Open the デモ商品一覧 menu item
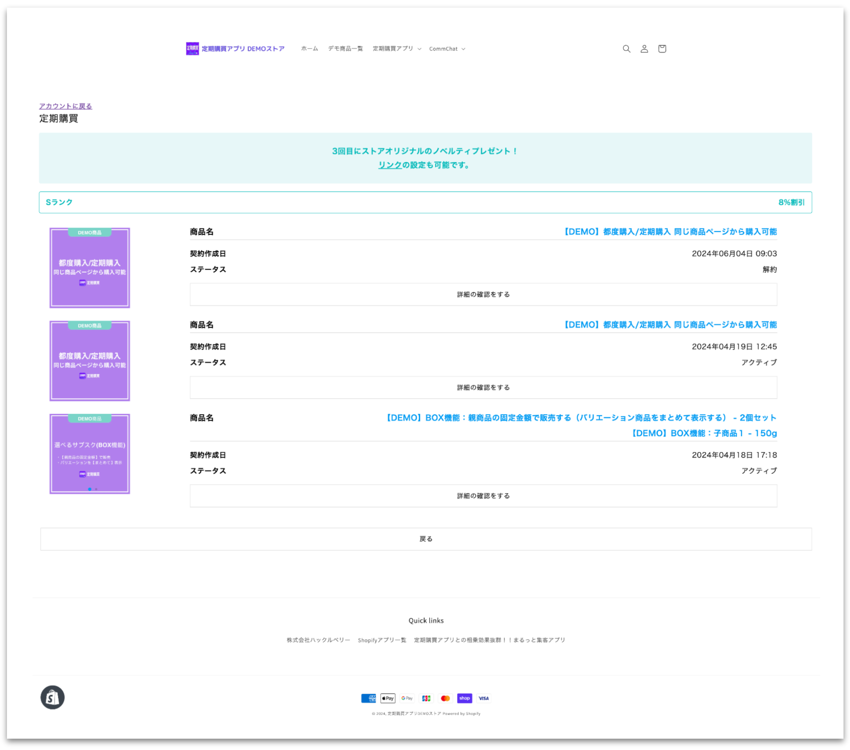 click(345, 49)
